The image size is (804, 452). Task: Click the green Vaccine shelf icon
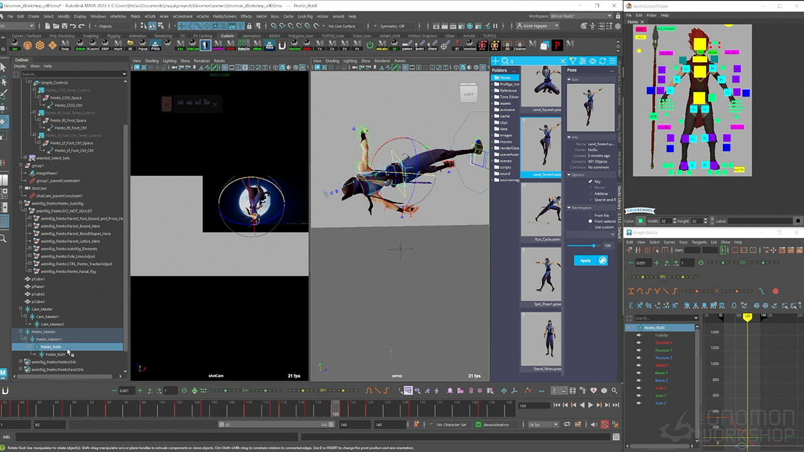click(x=295, y=45)
